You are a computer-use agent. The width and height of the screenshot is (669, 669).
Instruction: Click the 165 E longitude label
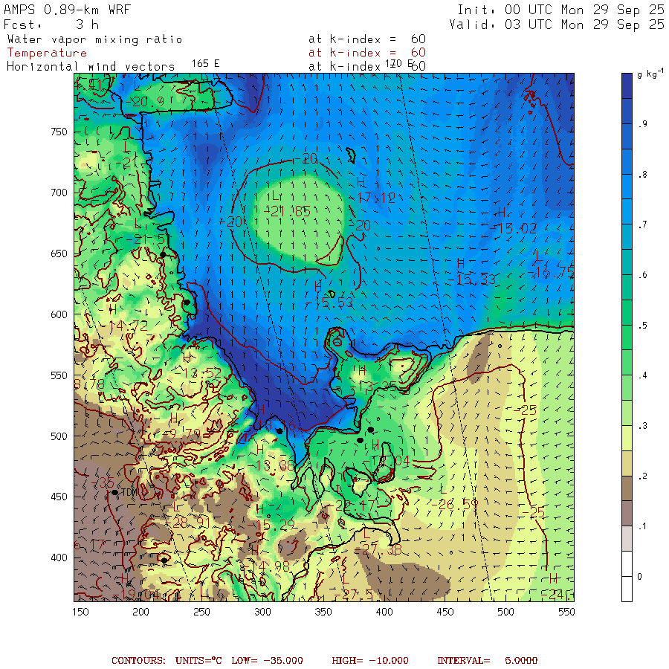pos(205,63)
